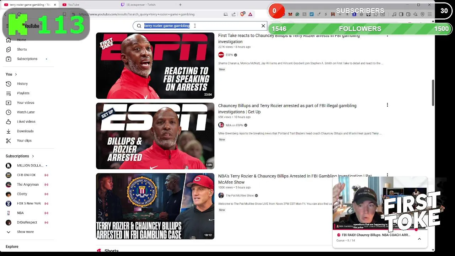Play the Reacting to FBI Speaking thumbnail

[155, 66]
